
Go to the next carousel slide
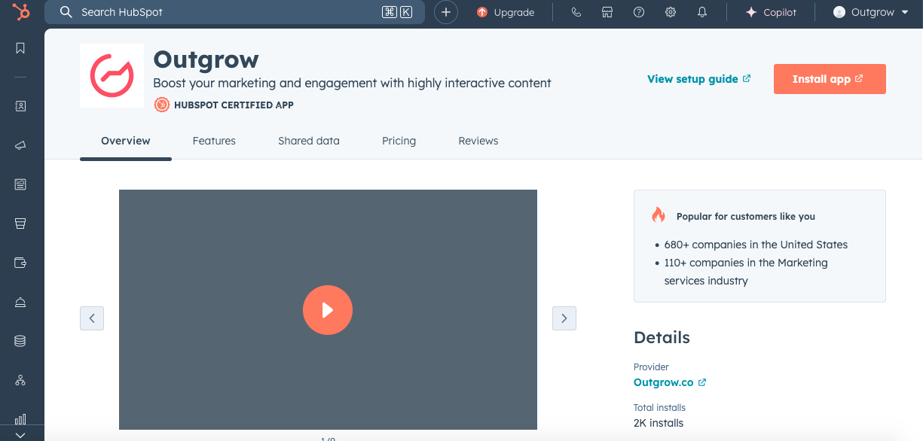pyautogui.click(x=564, y=318)
